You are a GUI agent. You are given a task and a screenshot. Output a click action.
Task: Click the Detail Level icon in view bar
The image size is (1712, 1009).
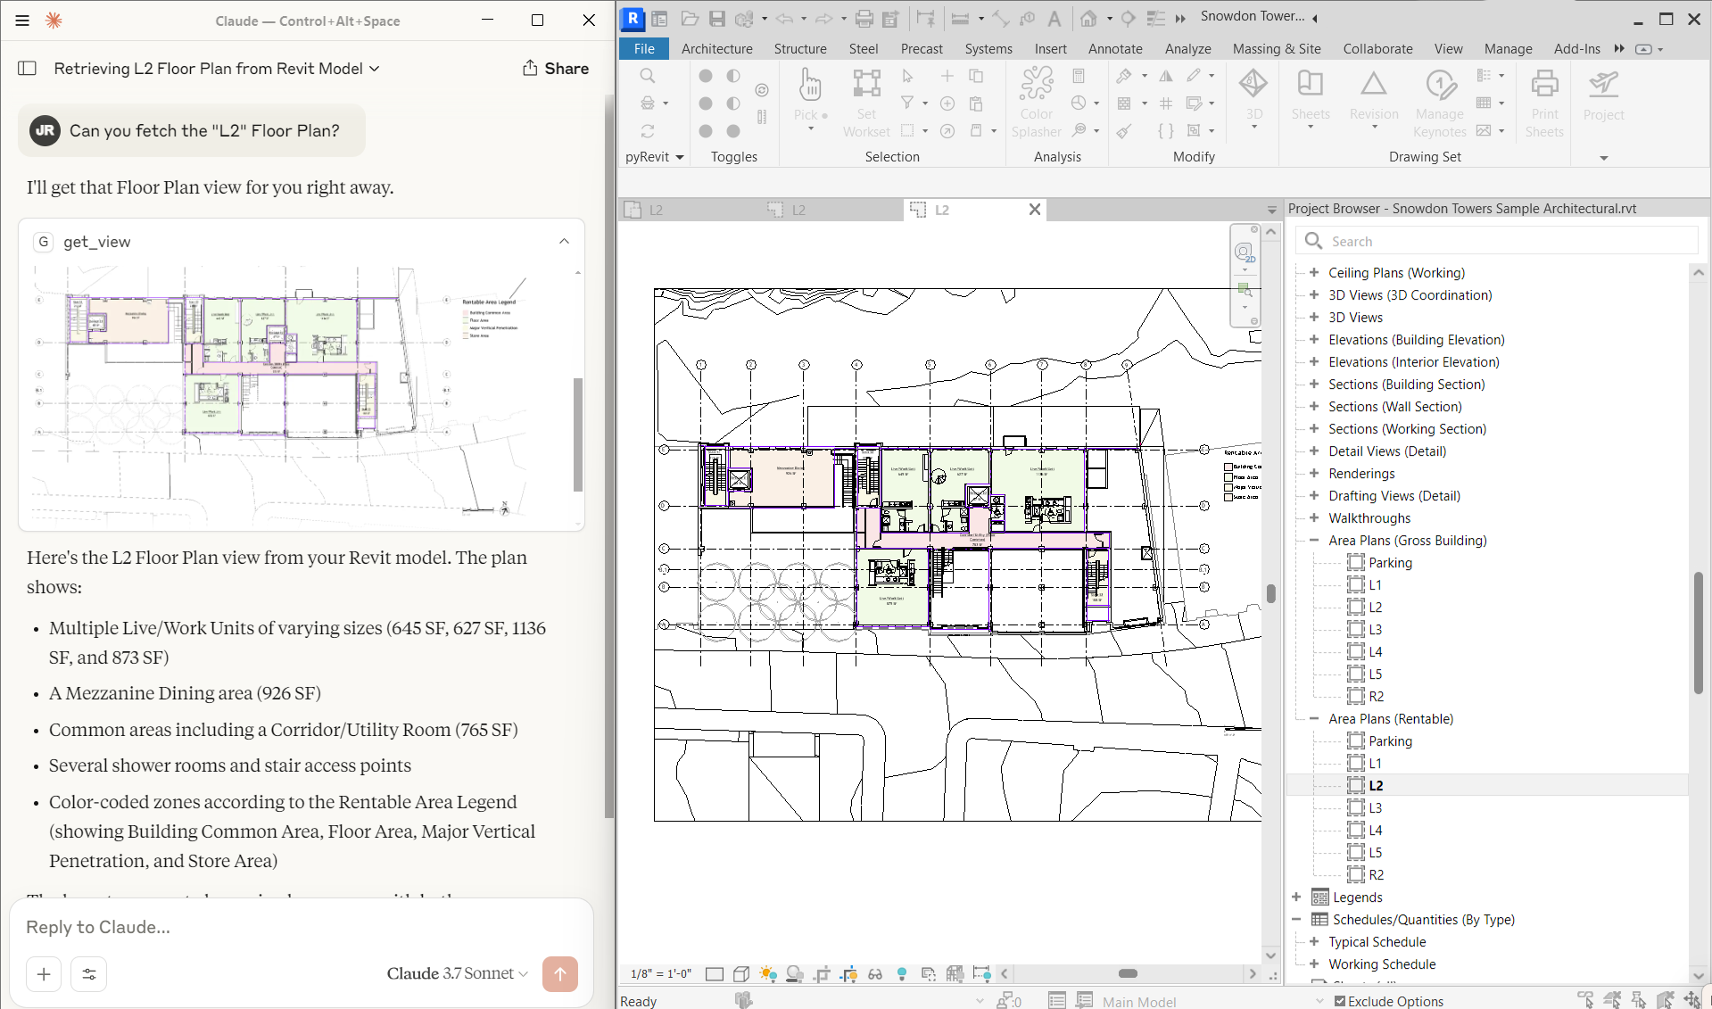pyautogui.click(x=714, y=973)
